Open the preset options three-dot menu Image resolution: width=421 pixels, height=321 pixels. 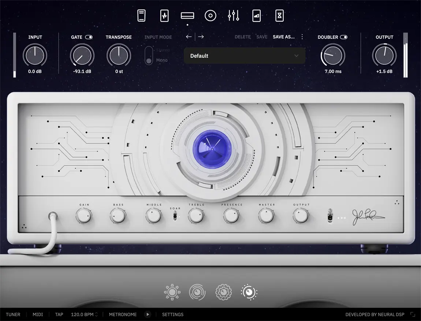[x=302, y=37]
